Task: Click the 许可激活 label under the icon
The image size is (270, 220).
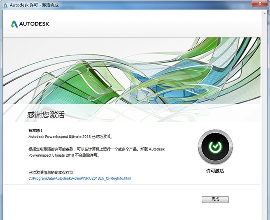Action: click(215, 171)
